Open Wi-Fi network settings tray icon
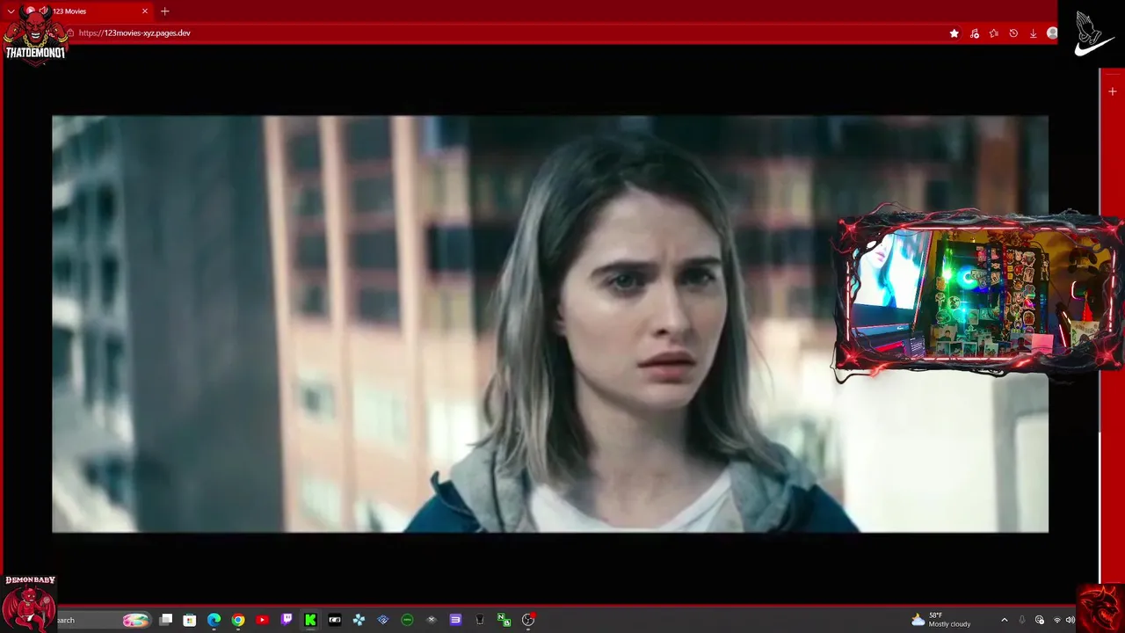The height and width of the screenshot is (633, 1125). click(x=1057, y=620)
